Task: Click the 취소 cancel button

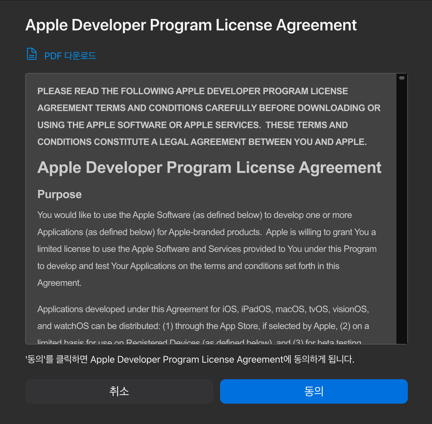Action: (x=119, y=391)
